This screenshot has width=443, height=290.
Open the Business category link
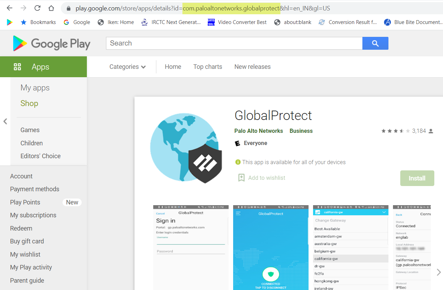point(301,131)
